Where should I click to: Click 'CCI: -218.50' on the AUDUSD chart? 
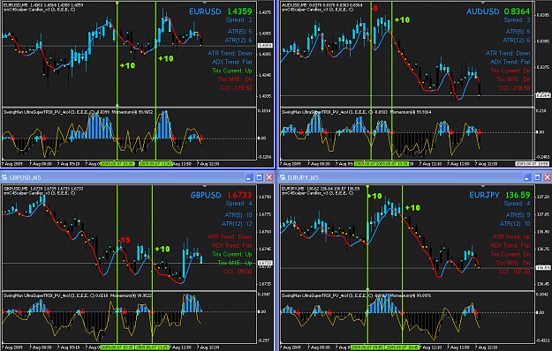514,88
